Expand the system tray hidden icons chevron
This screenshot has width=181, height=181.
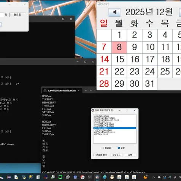coord(154,177)
